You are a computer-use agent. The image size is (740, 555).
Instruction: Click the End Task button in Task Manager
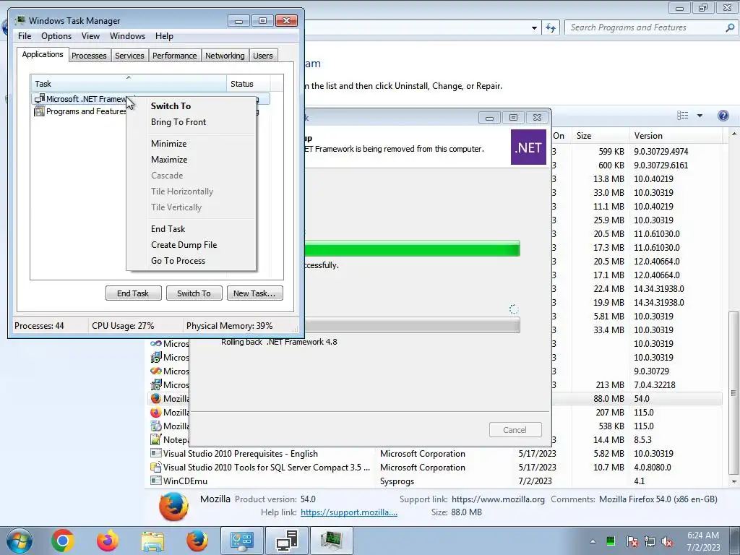tap(133, 293)
